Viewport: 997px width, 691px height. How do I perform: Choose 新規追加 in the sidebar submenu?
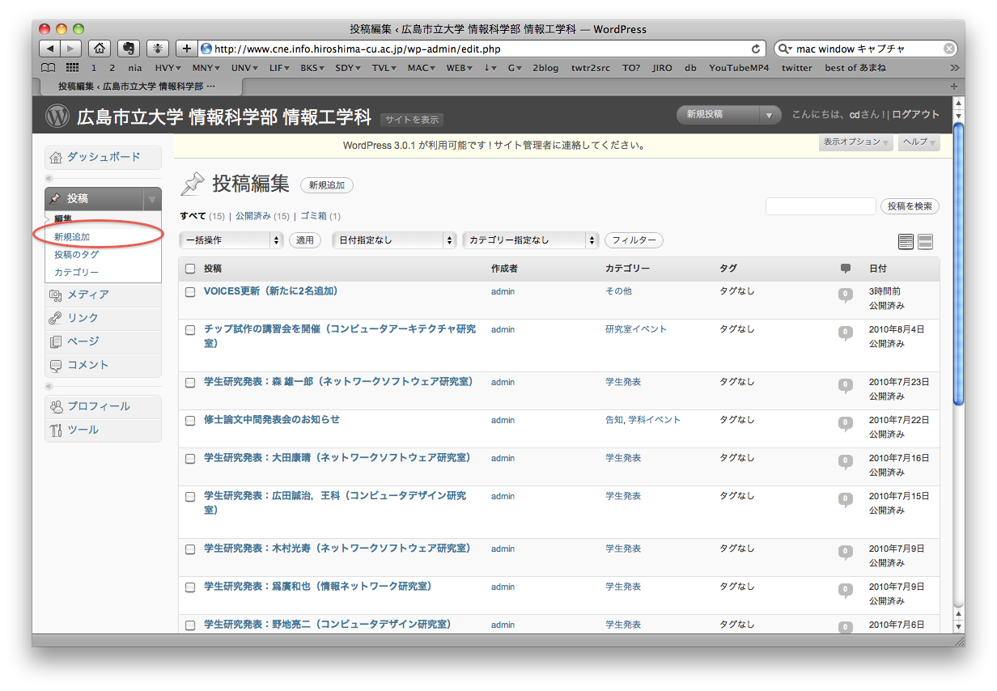(x=72, y=237)
